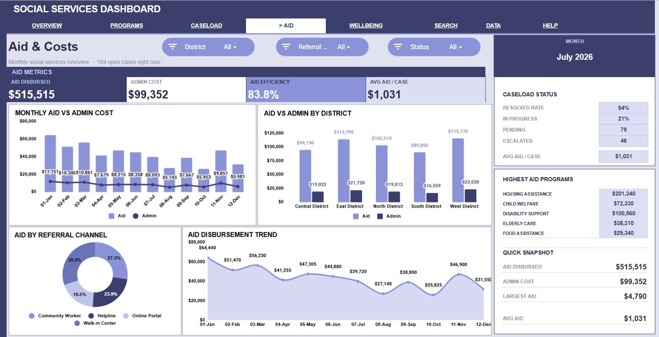Click the $46,900 November trend point
The width and height of the screenshot is (659, 337).
click(x=458, y=274)
